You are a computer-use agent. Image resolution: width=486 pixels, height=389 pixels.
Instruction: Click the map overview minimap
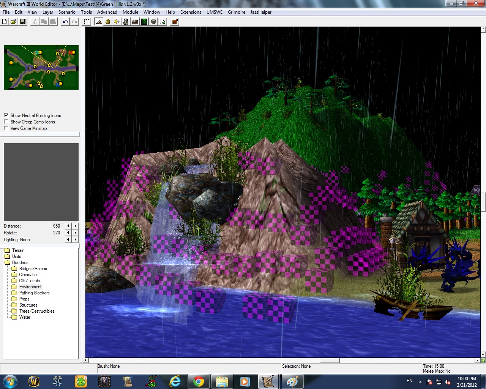pos(41,68)
